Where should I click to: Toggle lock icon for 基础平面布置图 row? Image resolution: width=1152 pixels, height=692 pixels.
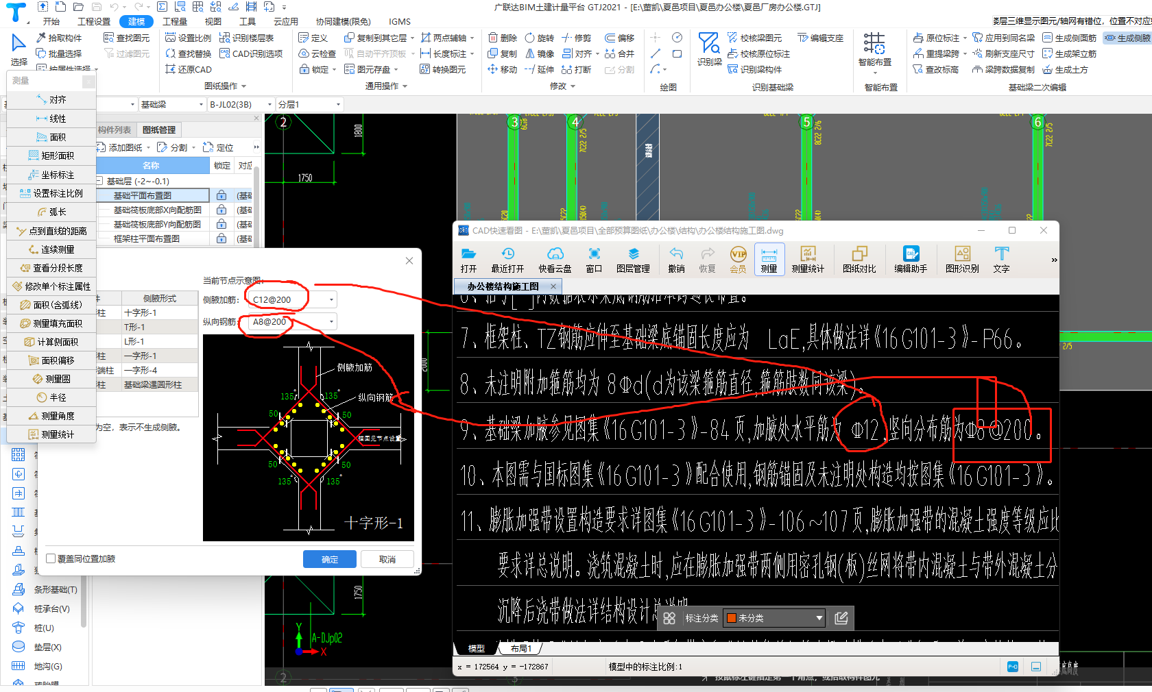coord(221,195)
